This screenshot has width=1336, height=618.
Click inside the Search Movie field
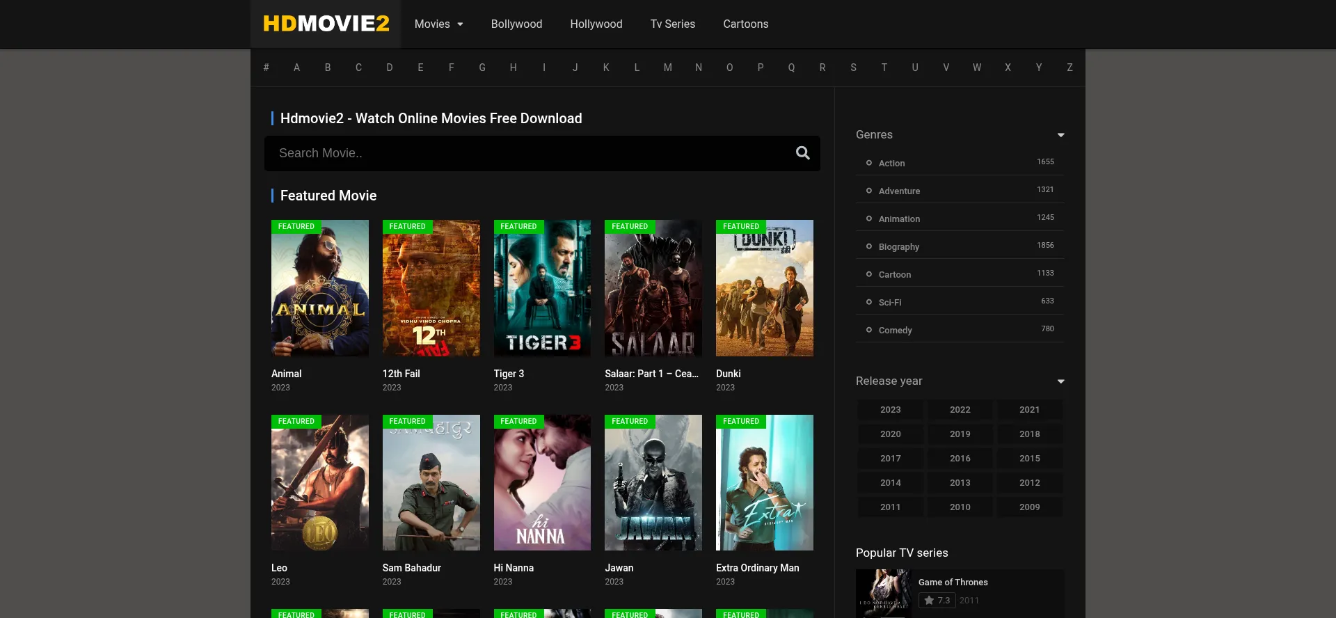[x=529, y=153]
